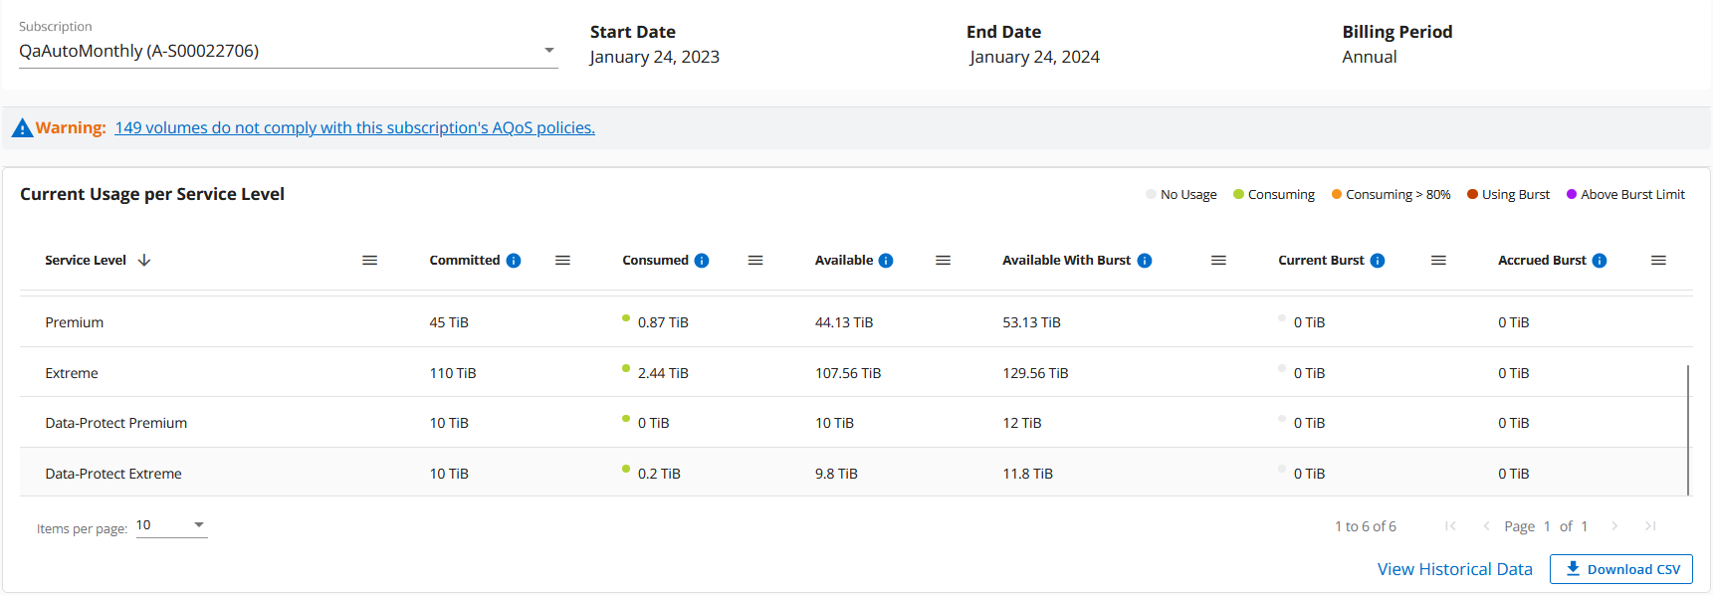Click the Premium consumed green status dot

pyautogui.click(x=626, y=318)
